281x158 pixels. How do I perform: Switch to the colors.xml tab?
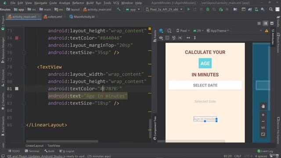[54, 17]
